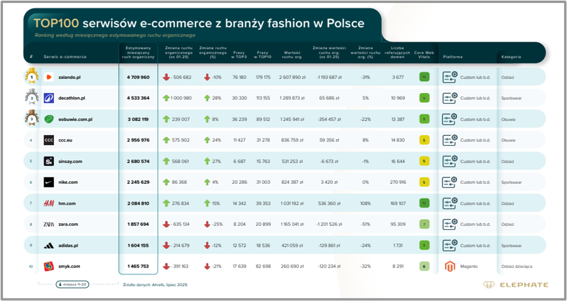Click the Decathlon blue logo icon

(x=49, y=98)
